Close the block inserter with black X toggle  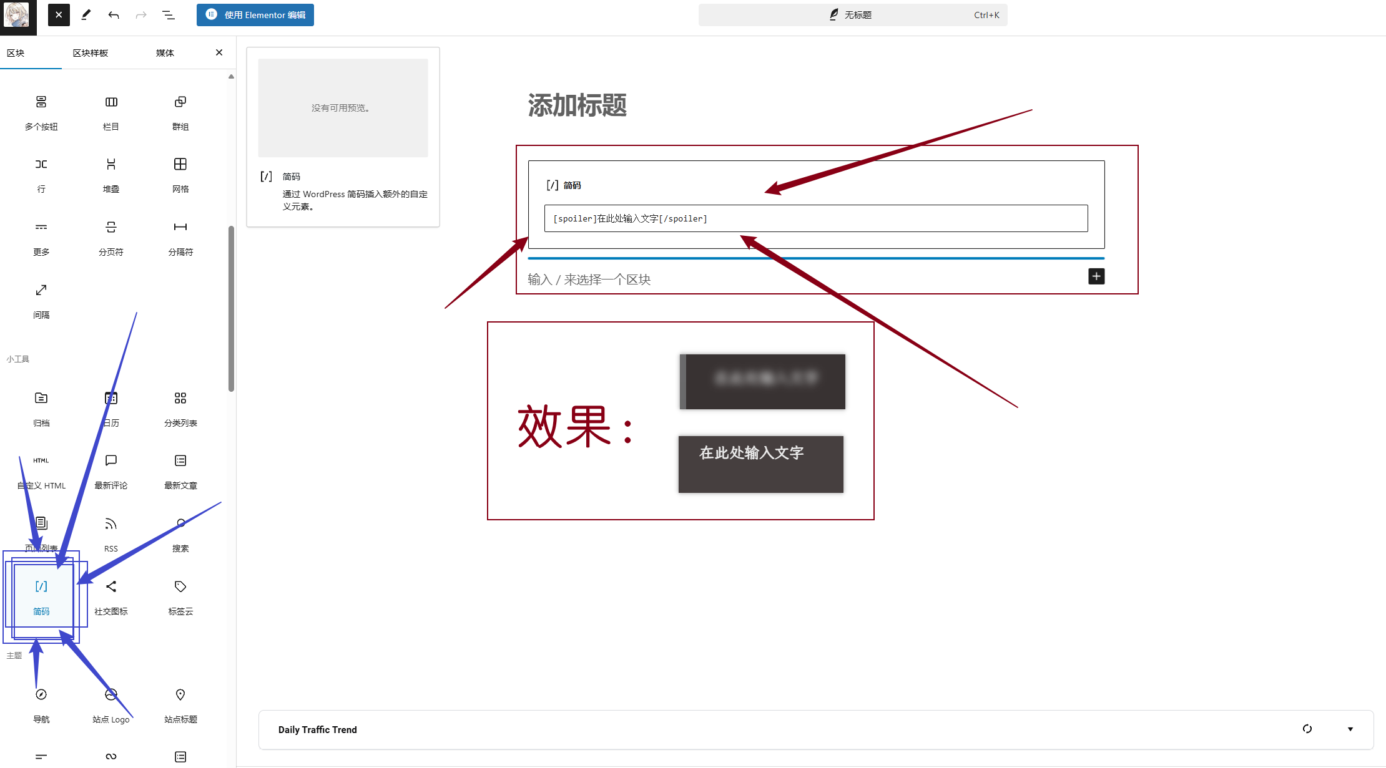tap(59, 15)
